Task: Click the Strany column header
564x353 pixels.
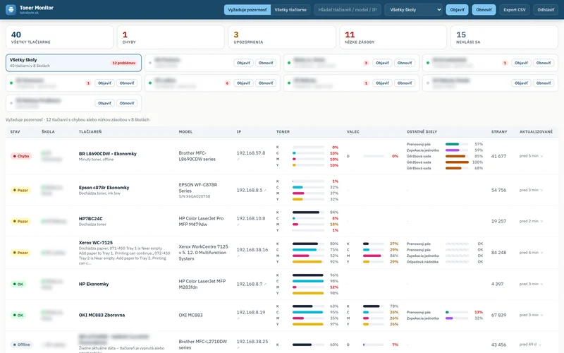Action: pos(499,132)
